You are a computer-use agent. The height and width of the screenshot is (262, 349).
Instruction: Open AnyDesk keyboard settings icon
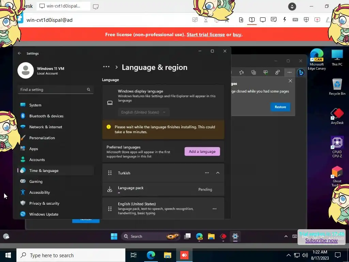(x=295, y=19)
